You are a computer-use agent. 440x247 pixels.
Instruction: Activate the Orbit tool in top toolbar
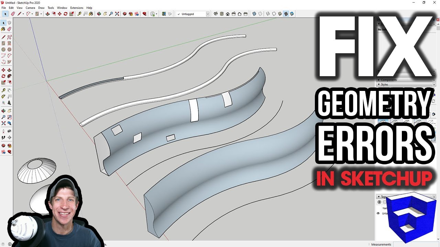(x=99, y=14)
